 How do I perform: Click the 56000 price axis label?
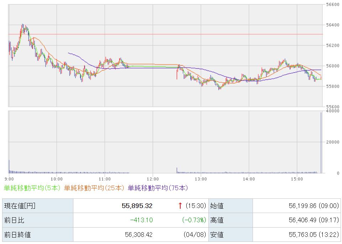click(x=332, y=66)
